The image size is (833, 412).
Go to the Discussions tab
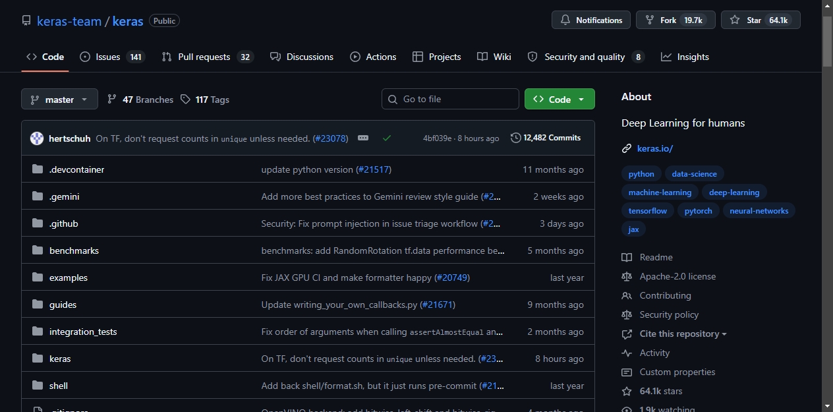(302, 57)
